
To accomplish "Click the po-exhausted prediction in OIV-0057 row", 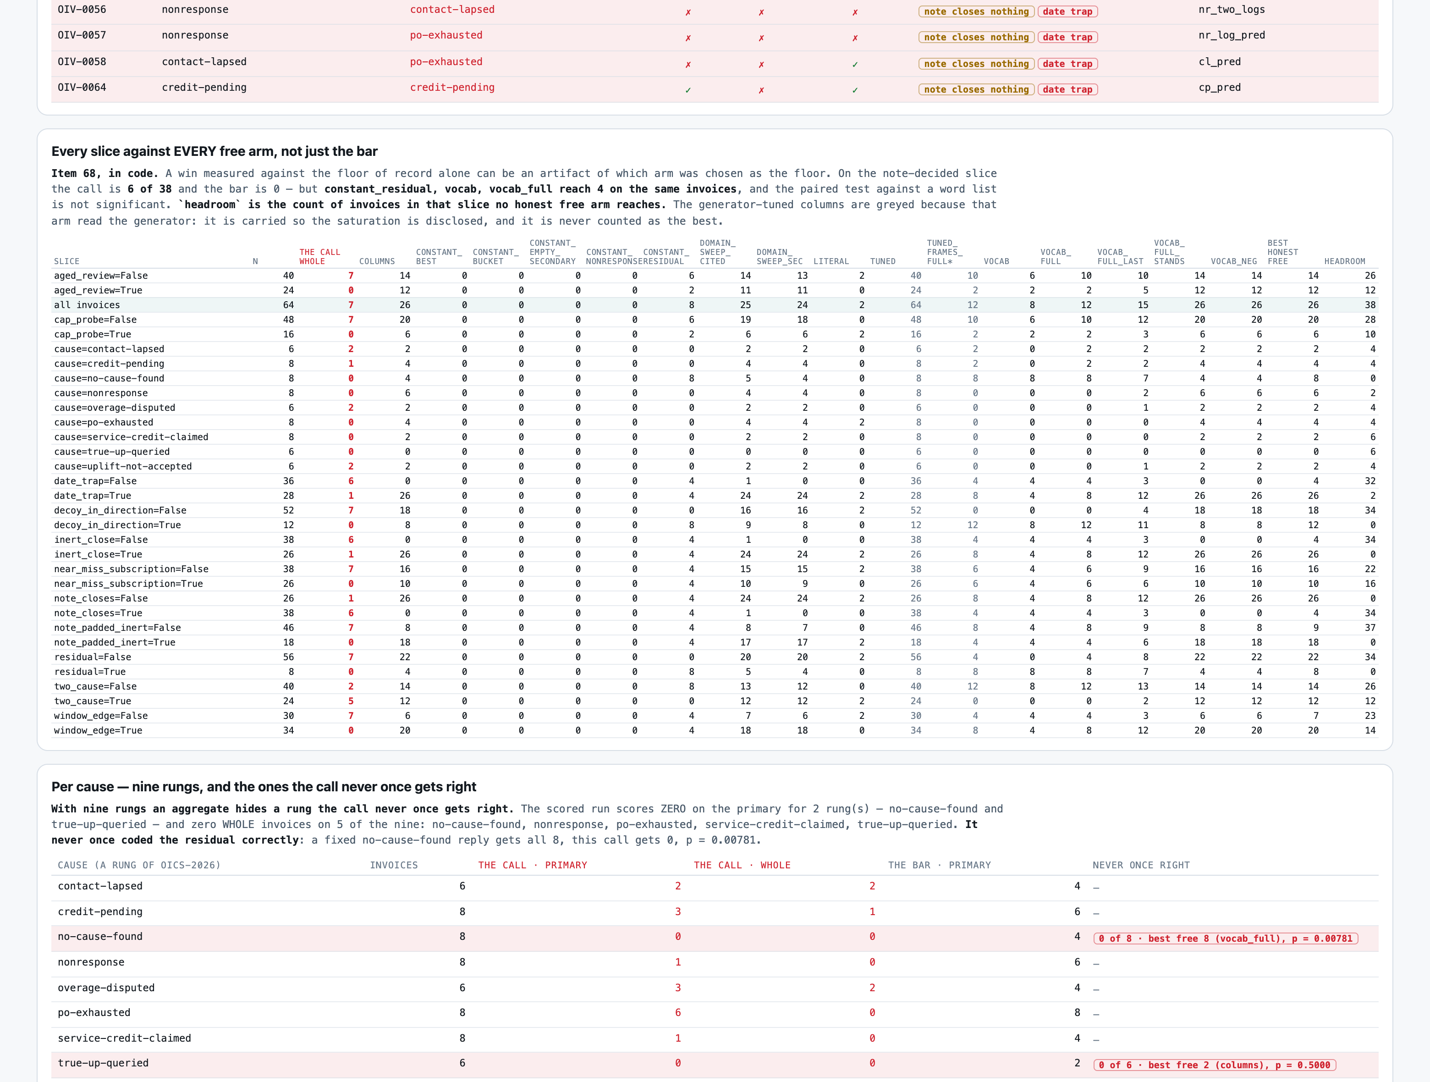I will [446, 35].
